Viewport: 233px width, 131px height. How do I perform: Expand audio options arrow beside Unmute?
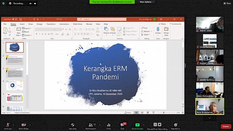coord(13,125)
